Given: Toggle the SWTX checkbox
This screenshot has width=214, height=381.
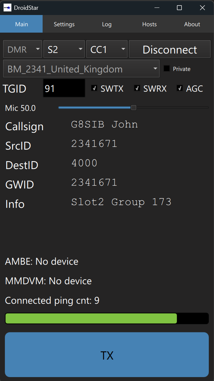Looking at the screenshot, I should [94, 88].
